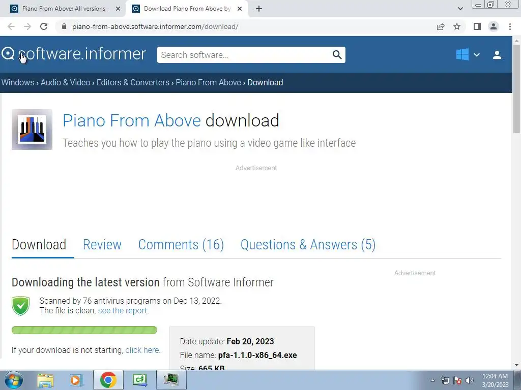Image resolution: width=521 pixels, height=390 pixels.
Task: Click the lock icon in address bar
Action: tap(64, 26)
